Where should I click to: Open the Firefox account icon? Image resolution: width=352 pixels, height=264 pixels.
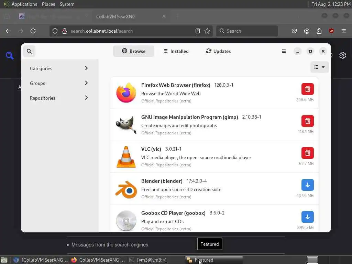307,31
